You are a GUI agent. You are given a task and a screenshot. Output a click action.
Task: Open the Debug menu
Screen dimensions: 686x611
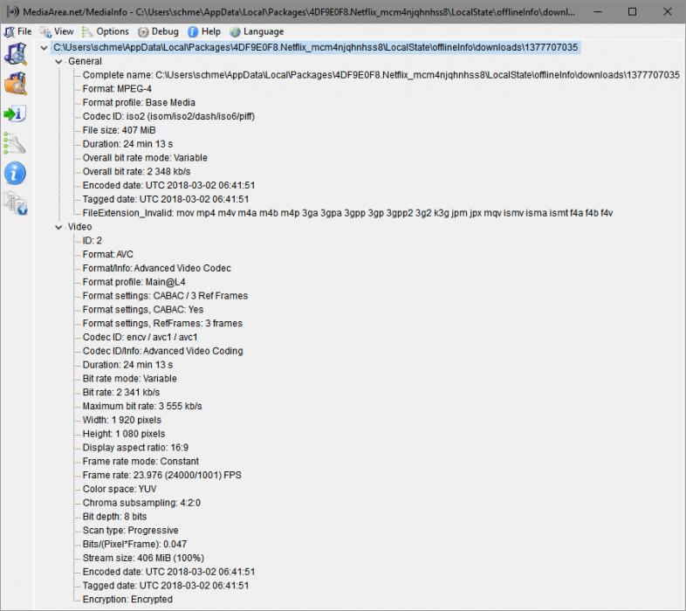tap(158, 31)
